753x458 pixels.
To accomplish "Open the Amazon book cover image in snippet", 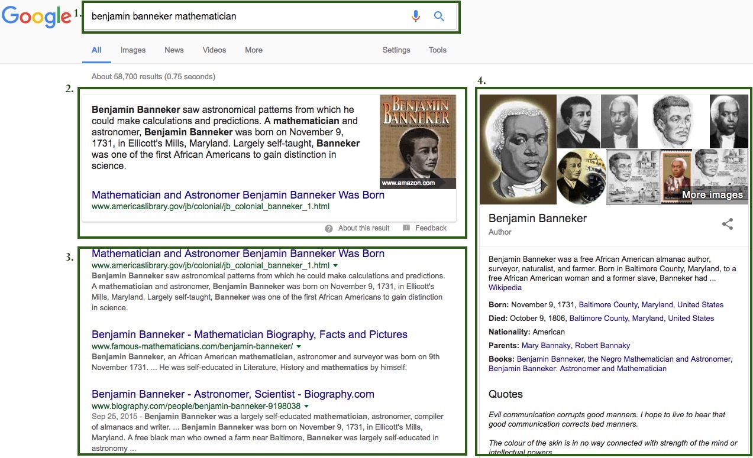I will (x=418, y=142).
